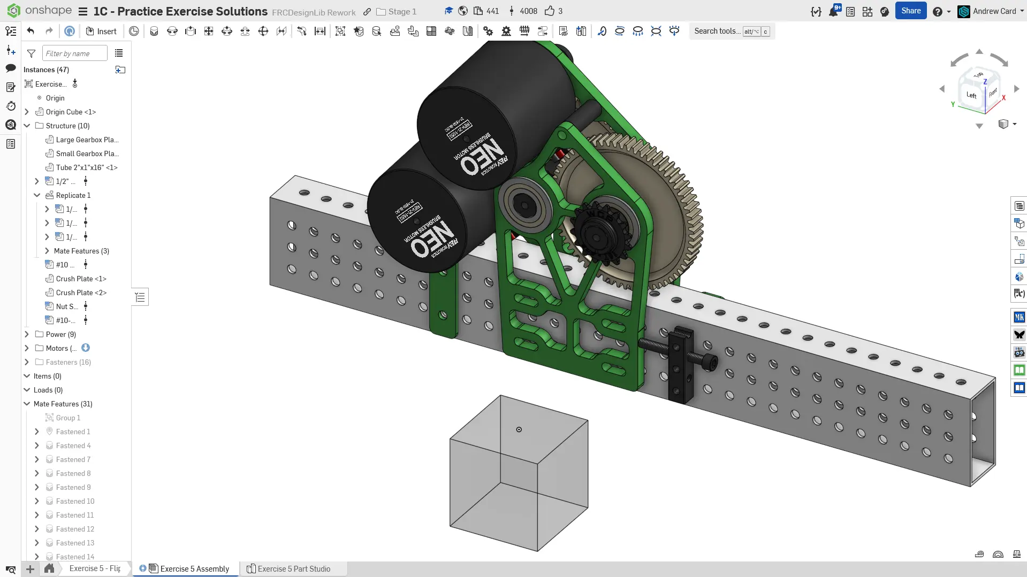Expand the Power (9) folder
1027x577 pixels.
point(27,334)
